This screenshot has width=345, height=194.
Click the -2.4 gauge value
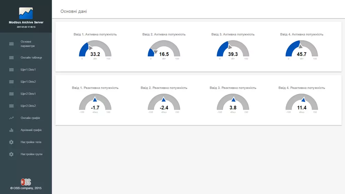click(x=164, y=108)
